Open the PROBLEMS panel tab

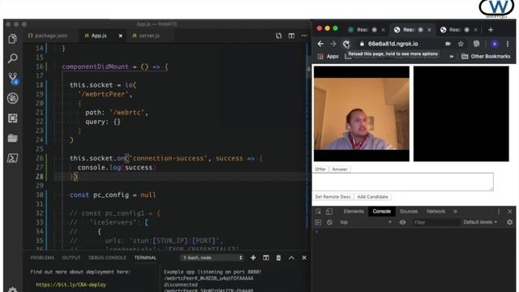(x=42, y=258)
